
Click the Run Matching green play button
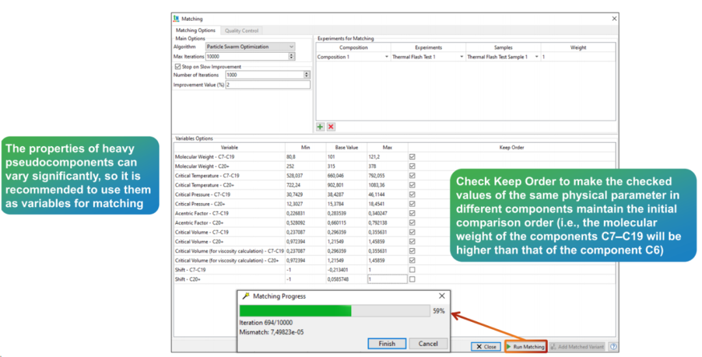point(525,347)
